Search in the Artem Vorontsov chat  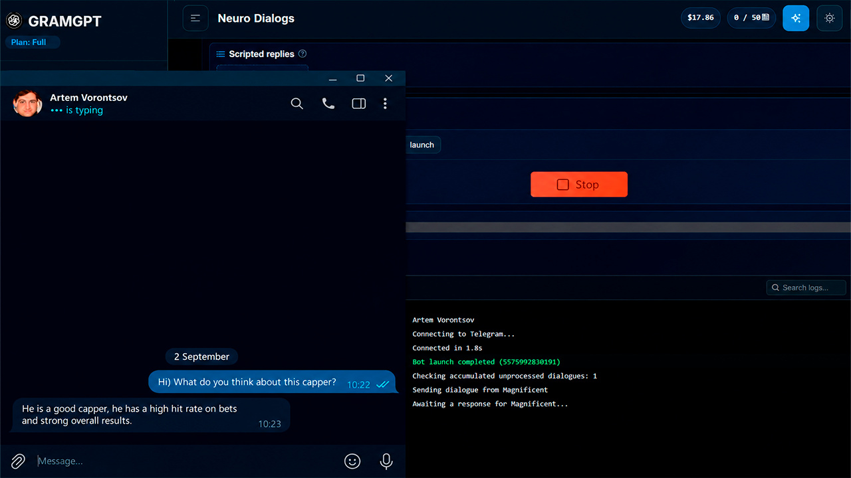point(297,104)
